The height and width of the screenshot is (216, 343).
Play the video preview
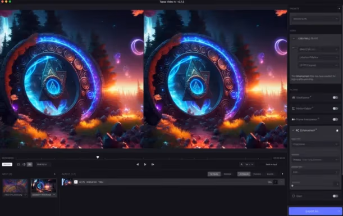[145, 164]
